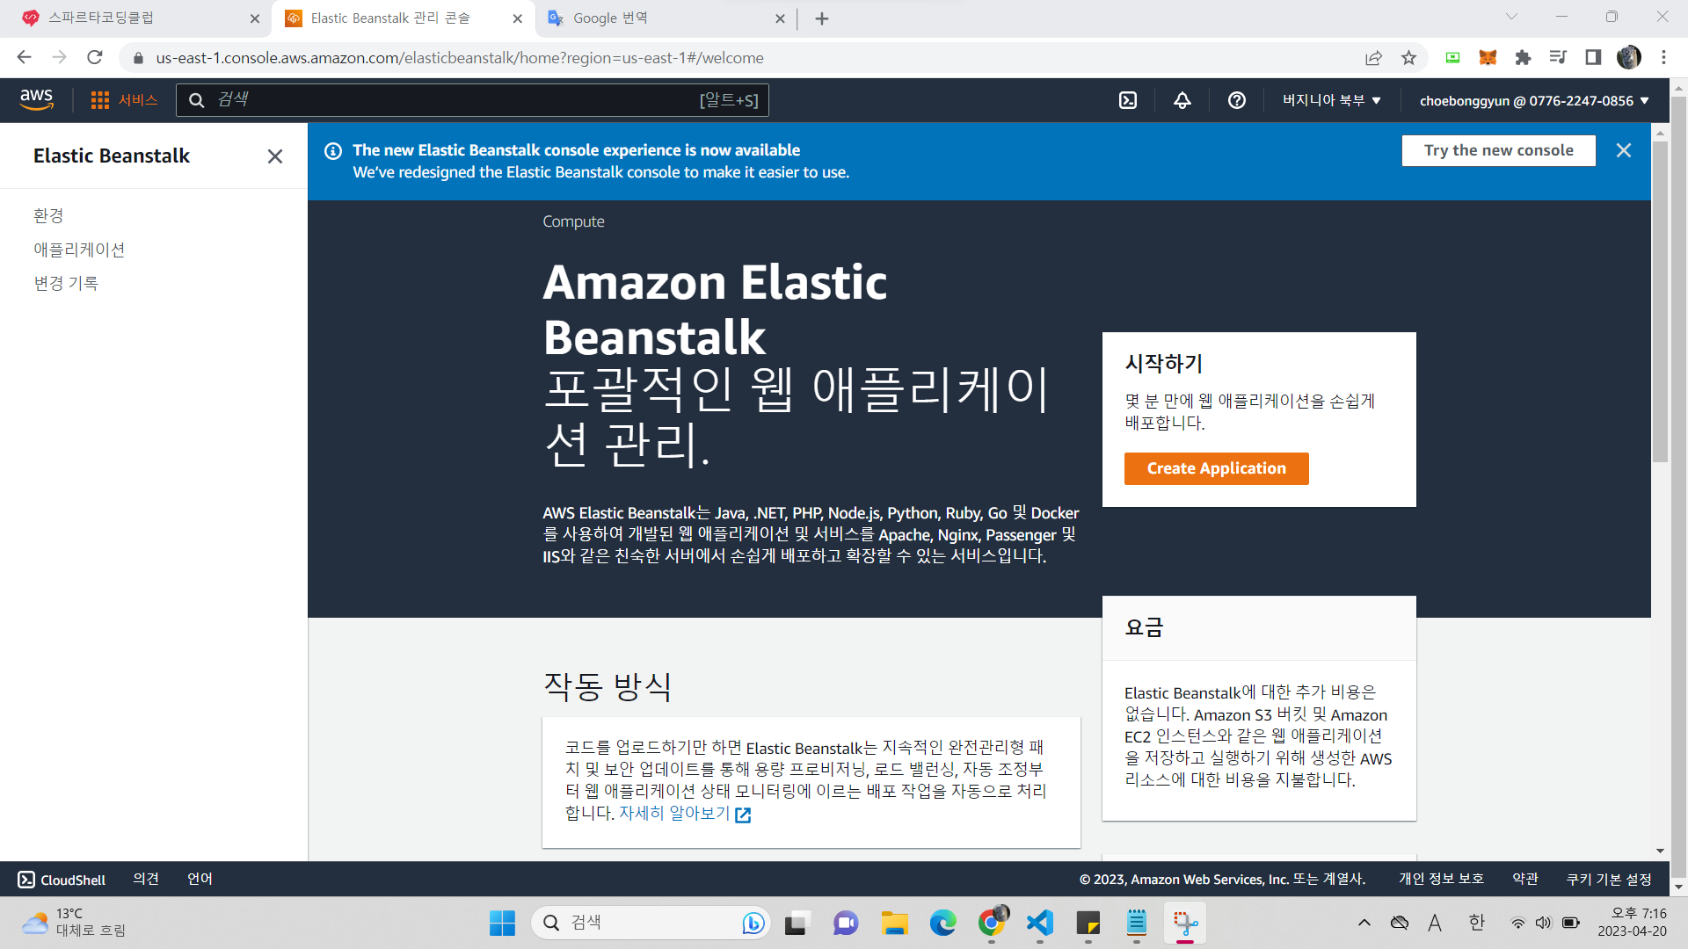Bookmark this page with the star icon

click(1409, 58)
